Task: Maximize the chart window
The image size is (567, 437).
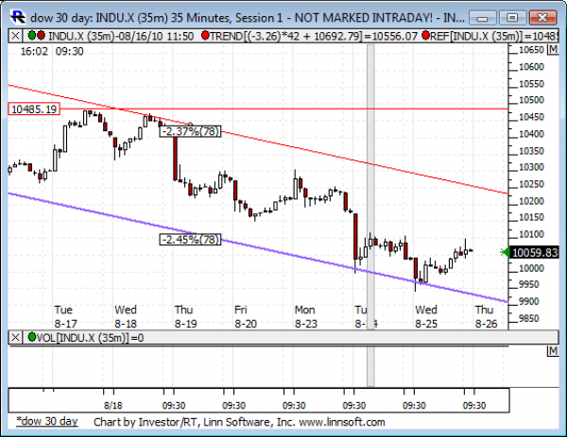Action: point(512,17)
